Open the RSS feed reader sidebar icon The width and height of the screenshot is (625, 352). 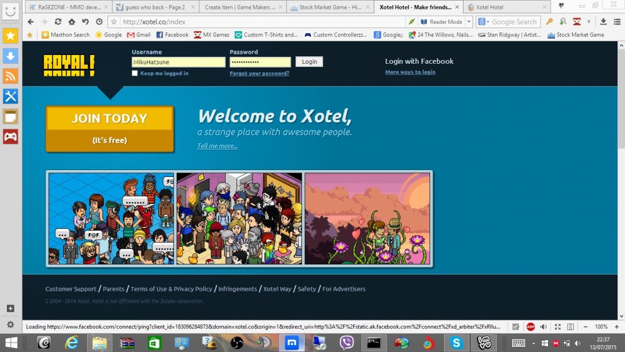click(11, 76)
